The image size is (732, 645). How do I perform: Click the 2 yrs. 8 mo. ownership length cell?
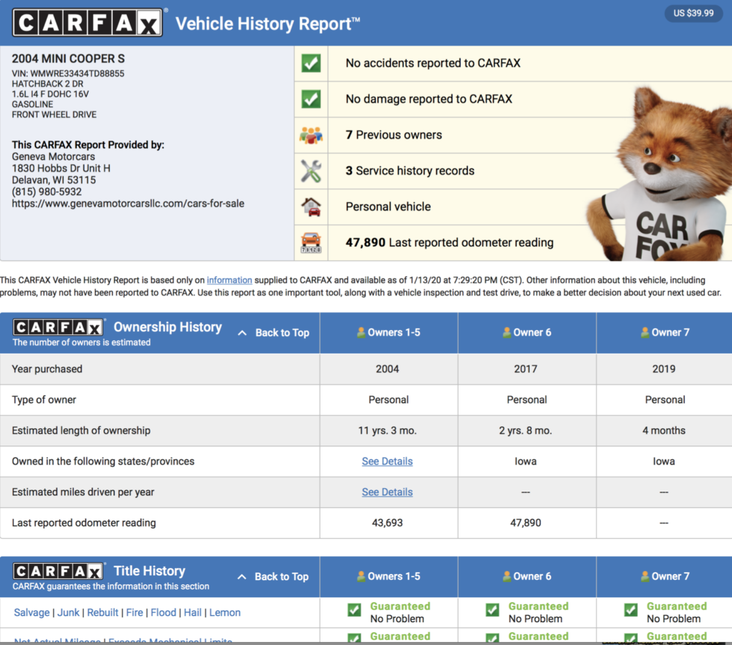[x=526, y=430]
